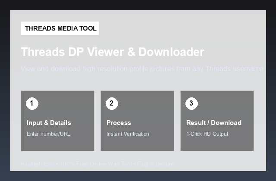Click the step 2 circle icon
The width and height of the screenshot is (276, 181).
[112, 103]
